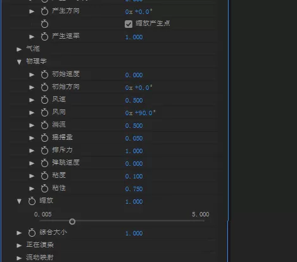Click 风速 value 0.500
The height and width of the screenshot is (262, 297).
coord(134,101)
